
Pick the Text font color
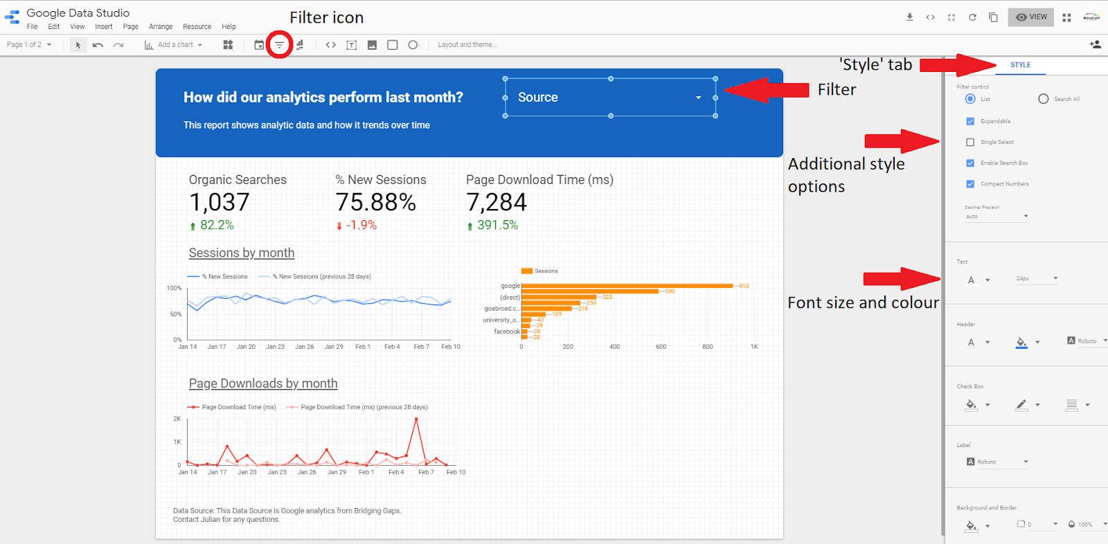978,280
